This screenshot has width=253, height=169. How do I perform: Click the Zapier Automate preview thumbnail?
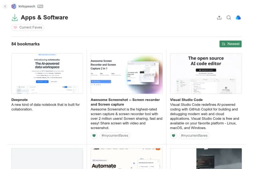tap(126, 159)
